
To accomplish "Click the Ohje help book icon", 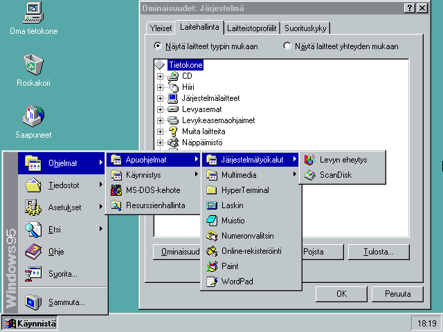I will click(33, 252).
